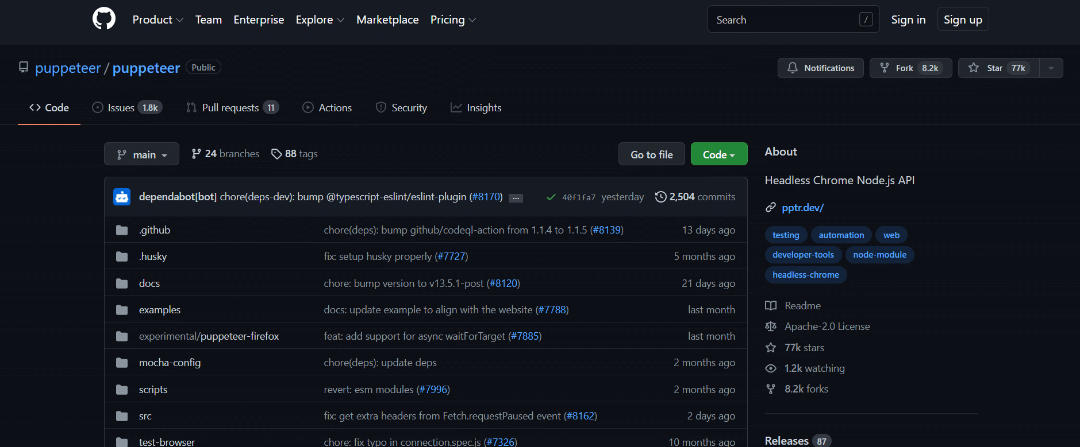The image size is (1080, 447).
Task: Click the dependabot avatar icon
Action: tap(122, 197)
